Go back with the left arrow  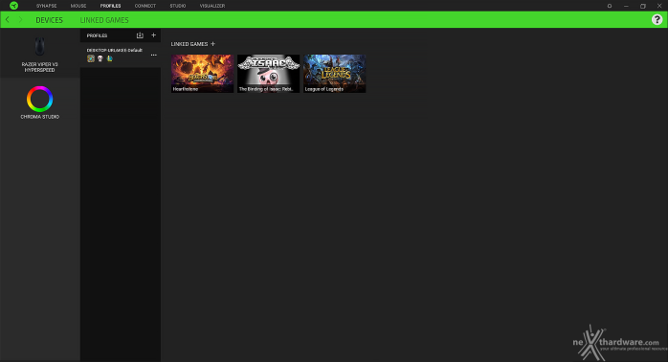click(x=8, y=19)
